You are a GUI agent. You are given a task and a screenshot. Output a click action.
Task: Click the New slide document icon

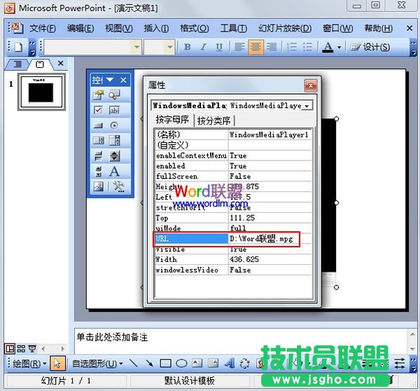[18, 47]
